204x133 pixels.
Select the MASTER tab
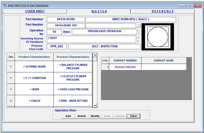[x=99, y=11]
